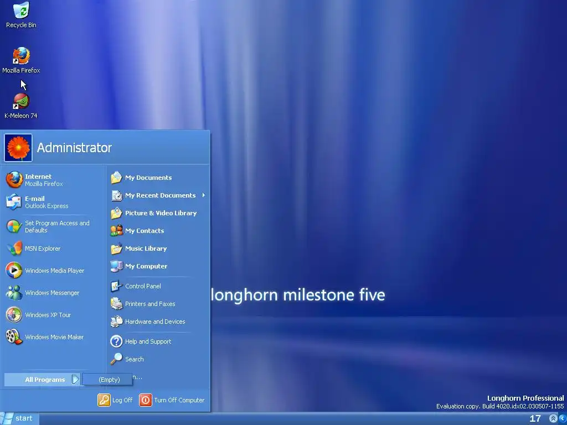Open My Documents folder

(158, 178)
